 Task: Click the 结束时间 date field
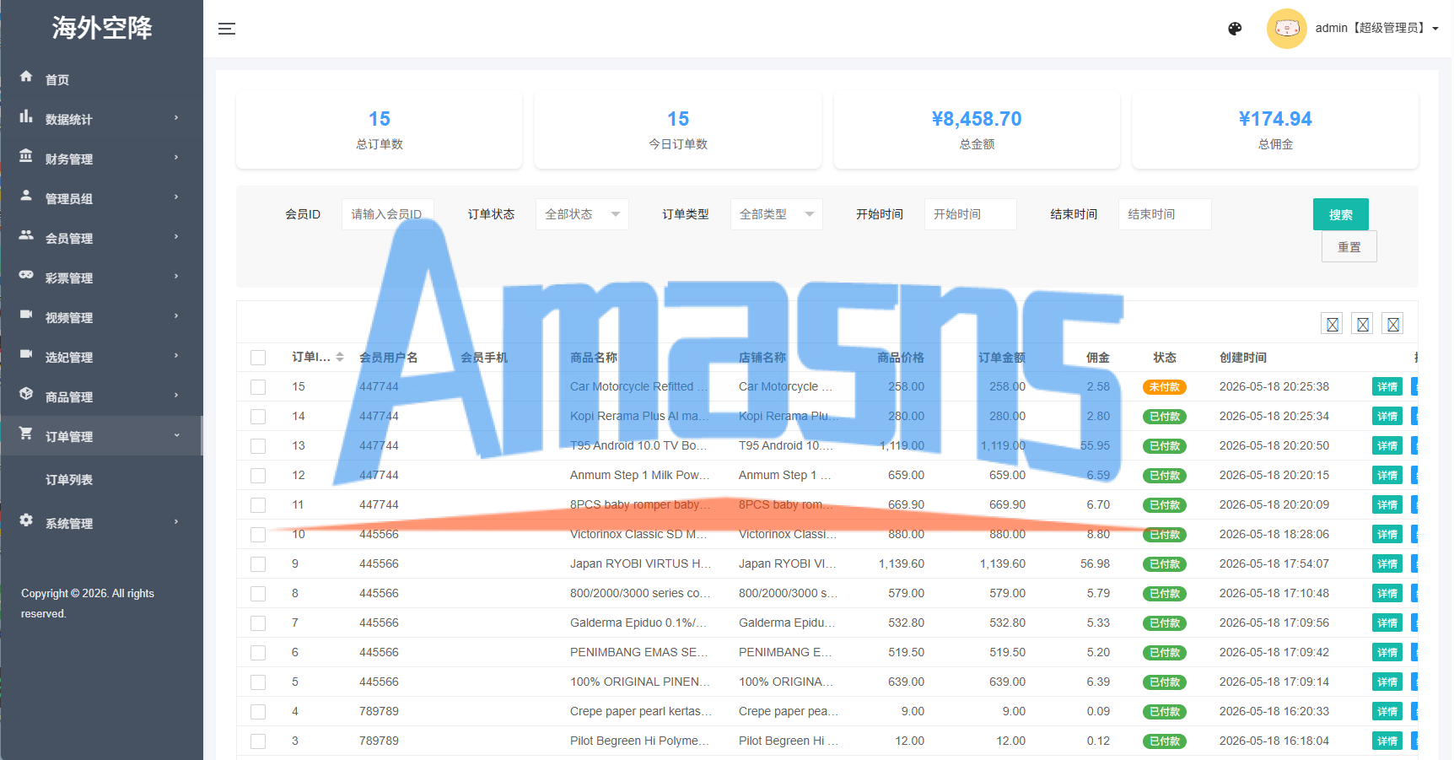click(x=1165, y=214)
